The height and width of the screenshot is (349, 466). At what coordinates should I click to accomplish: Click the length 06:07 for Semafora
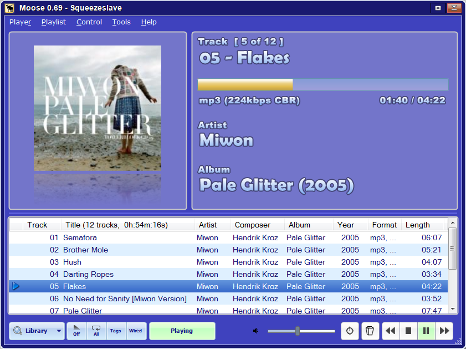pos(432,237)
